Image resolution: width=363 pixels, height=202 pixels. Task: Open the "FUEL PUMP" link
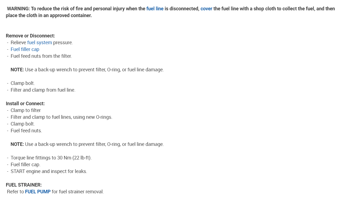coord(38,192)
